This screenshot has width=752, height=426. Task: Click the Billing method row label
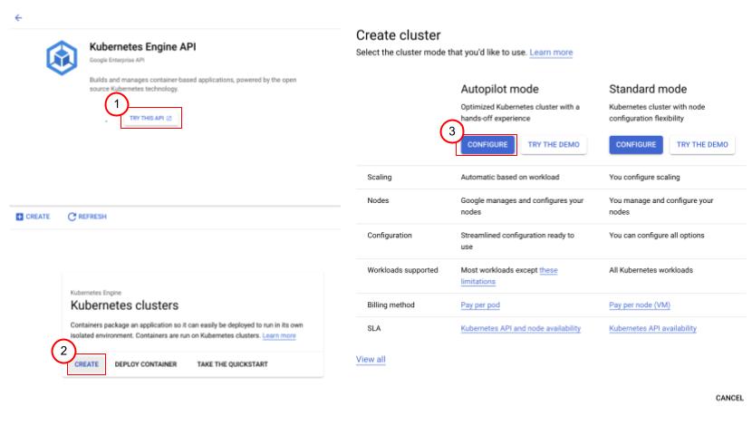coord(390,305)
